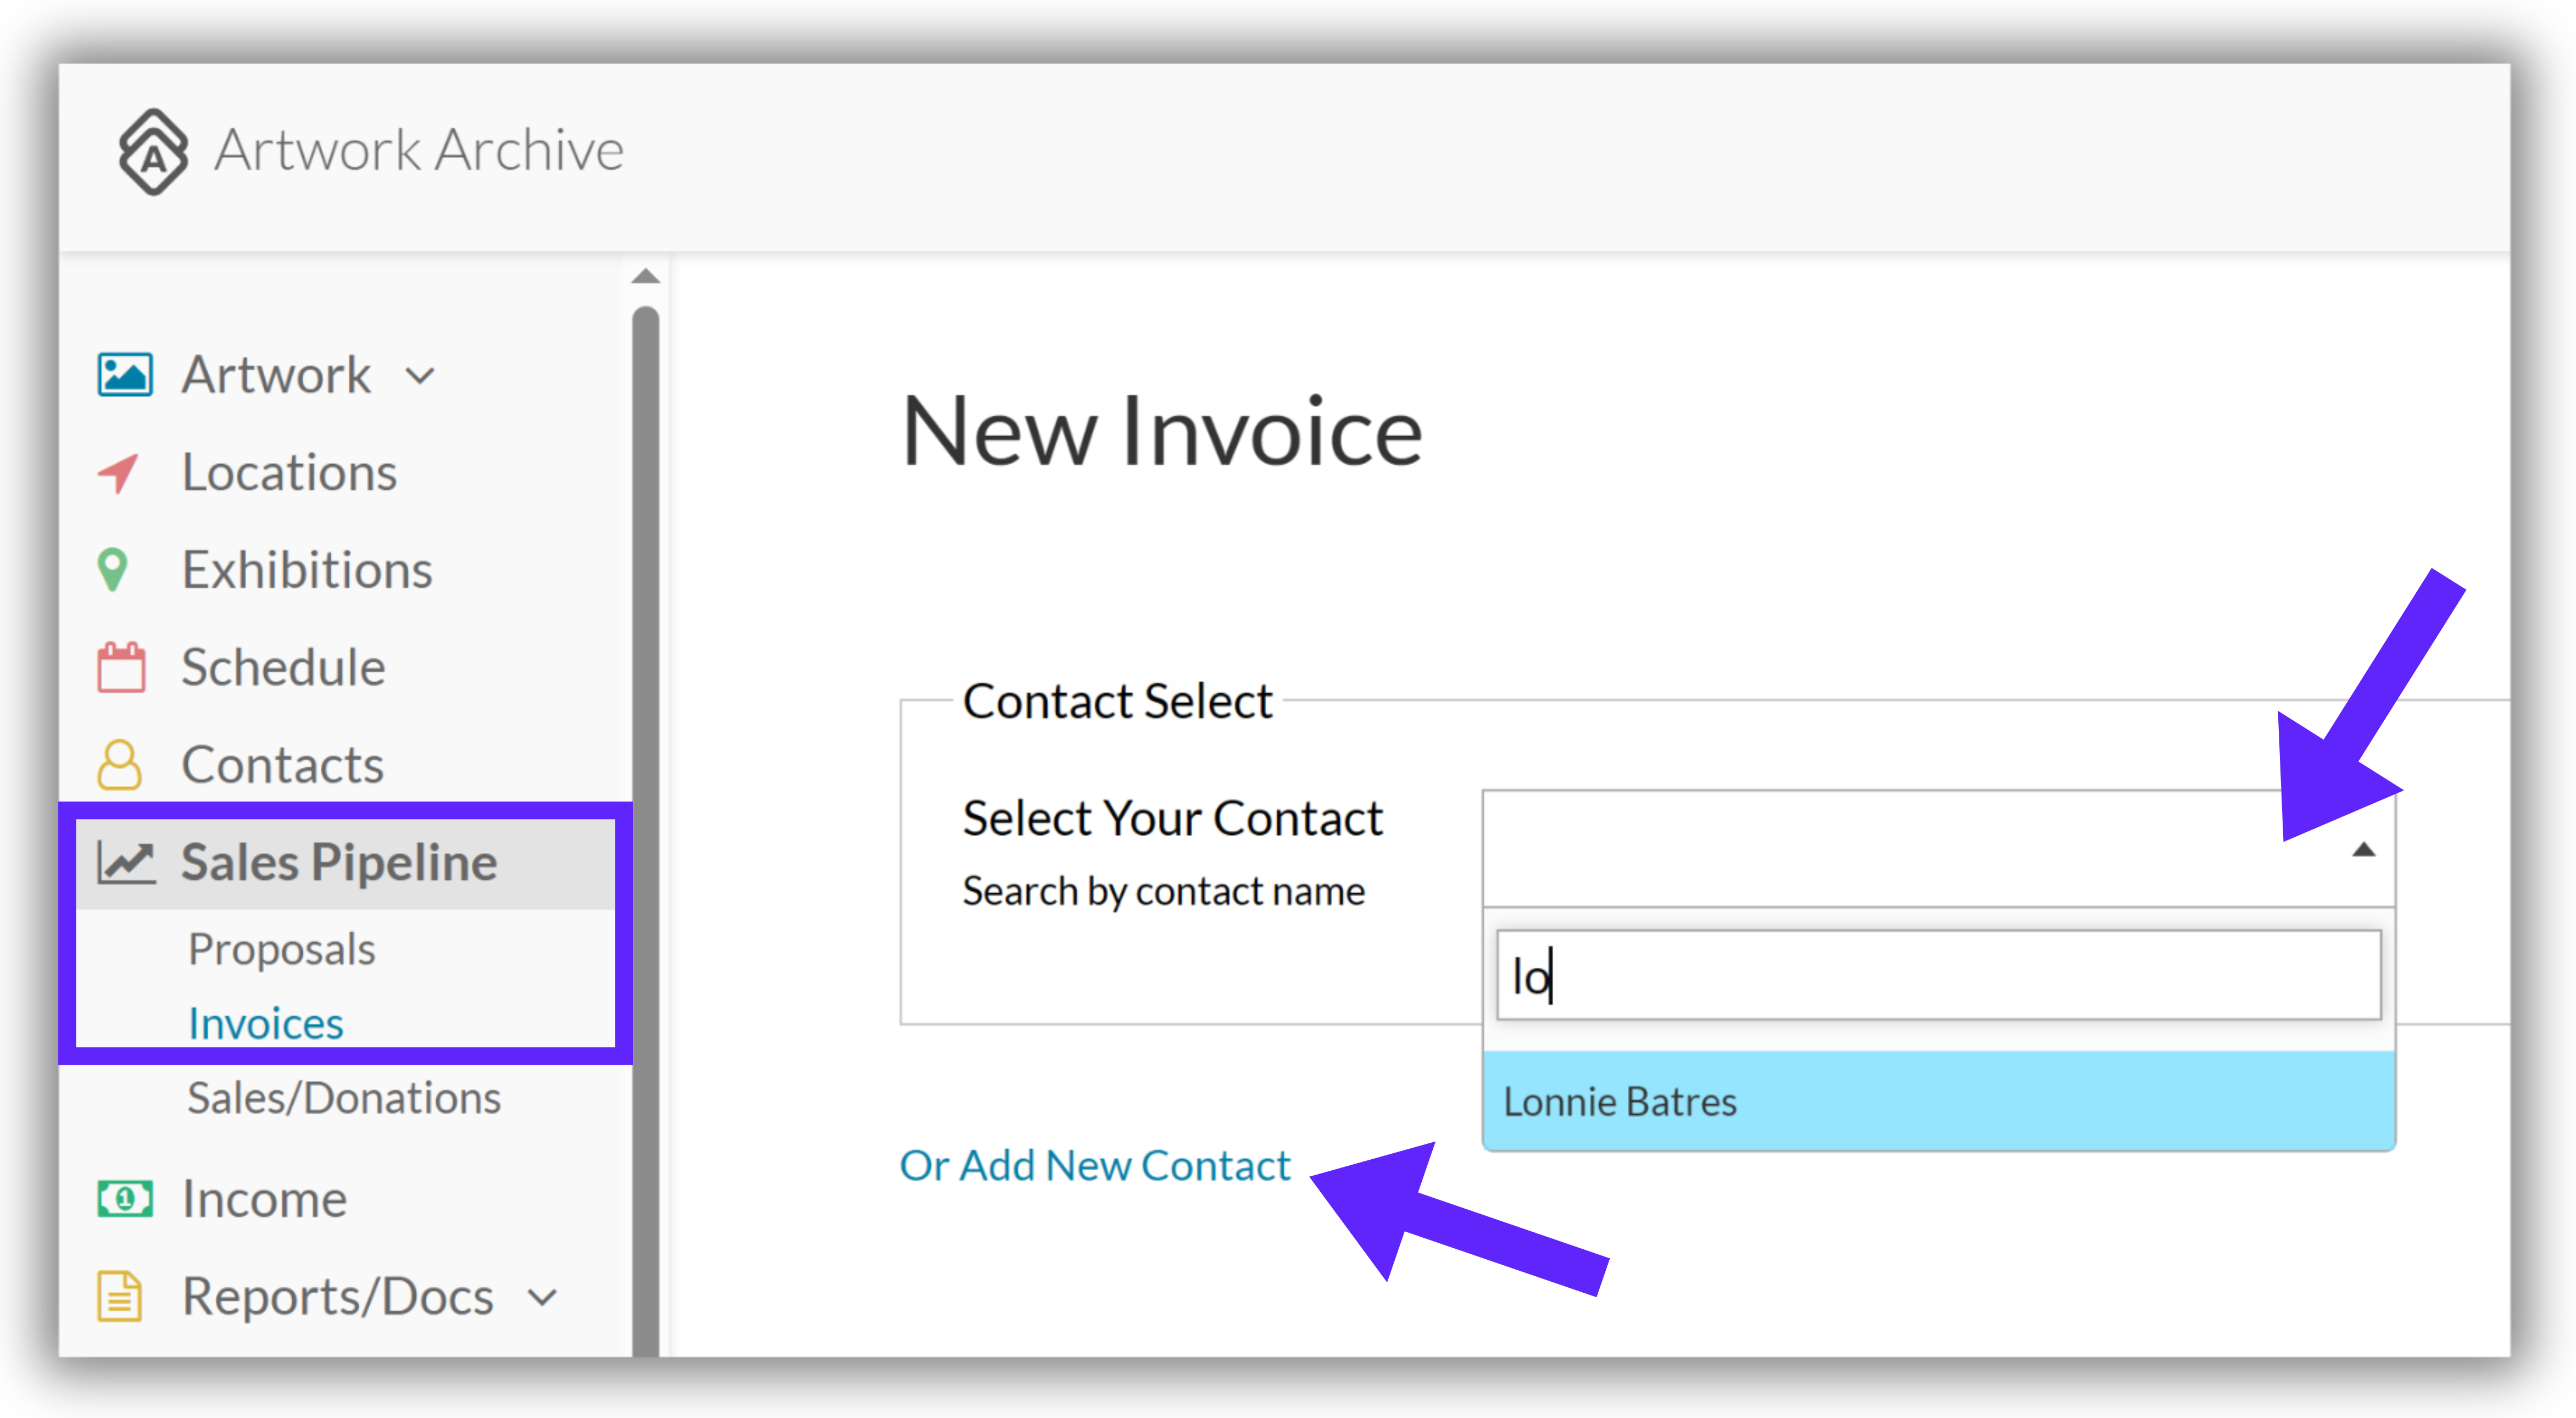
Task: Click Or Add New Contact link
Action: (1096, 1165)
